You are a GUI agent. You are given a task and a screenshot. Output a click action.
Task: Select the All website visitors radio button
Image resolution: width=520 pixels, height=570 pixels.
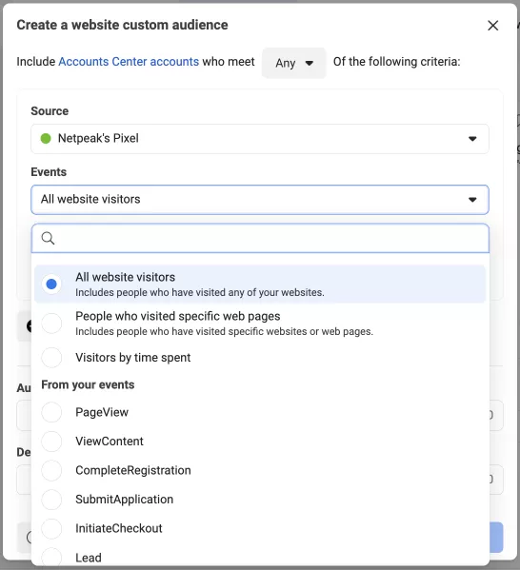[51, 284]
